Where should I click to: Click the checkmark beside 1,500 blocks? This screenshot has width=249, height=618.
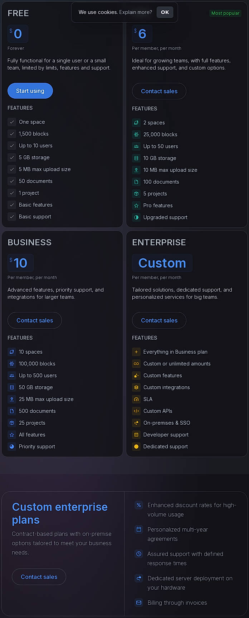(12, 134)
